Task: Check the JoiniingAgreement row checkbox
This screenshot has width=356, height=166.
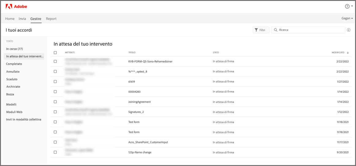Action: click(55, 102)
